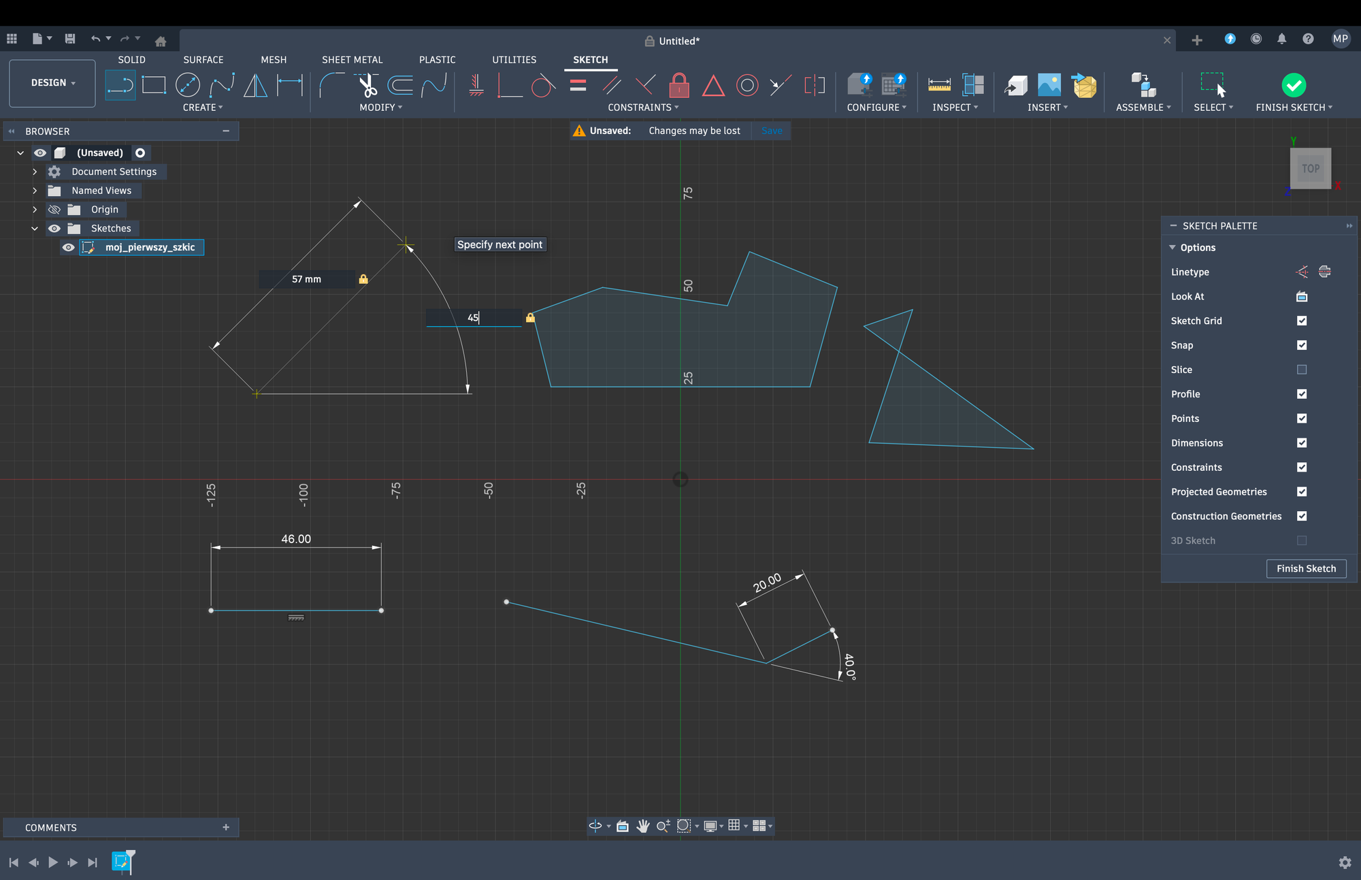The width and height of the screenshot is (1361, 880).
Task: Open the DESIGN workspace dropdown
Action: coord(52,83)
